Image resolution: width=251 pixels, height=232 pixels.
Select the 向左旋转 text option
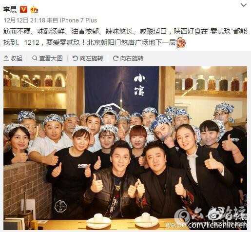tap(91, 58)
